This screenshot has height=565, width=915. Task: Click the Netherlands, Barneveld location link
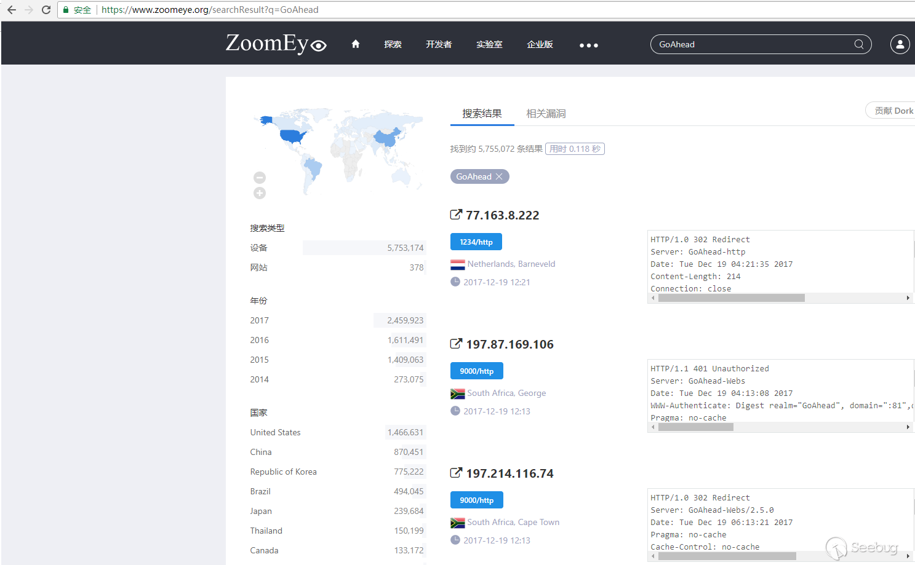click(511, 264)
